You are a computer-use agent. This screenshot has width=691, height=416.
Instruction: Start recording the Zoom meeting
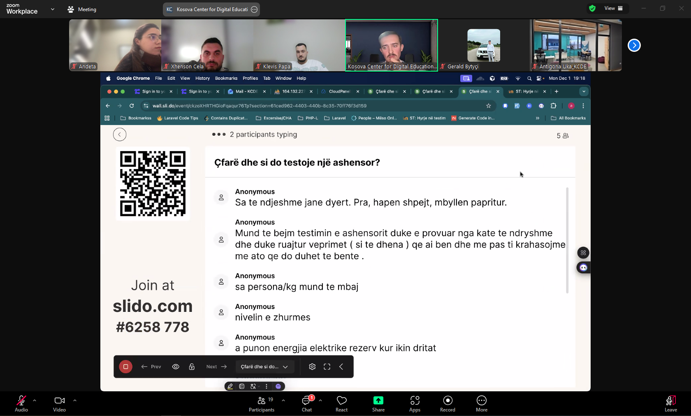(447, 403)
